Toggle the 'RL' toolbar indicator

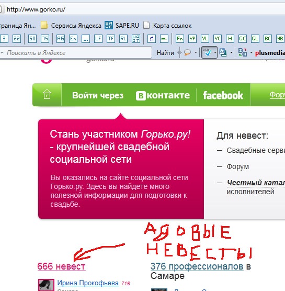click(123, 39)
